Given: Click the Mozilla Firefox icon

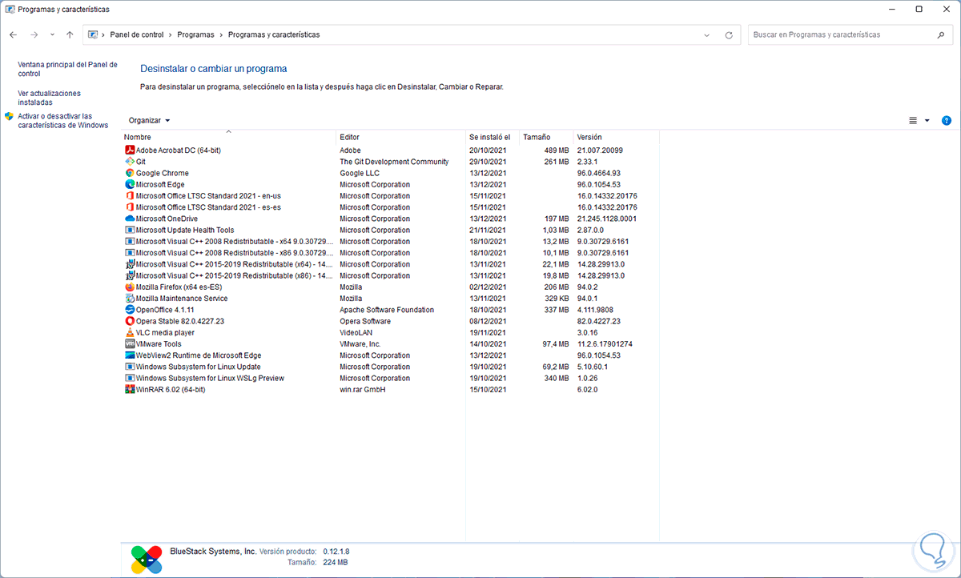Looking at the screenshot, I should (x=130, y=287).
